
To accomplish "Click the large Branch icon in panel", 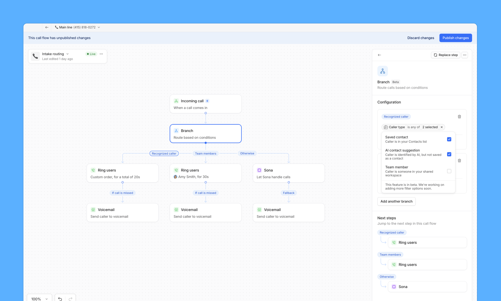I will 383,71.
